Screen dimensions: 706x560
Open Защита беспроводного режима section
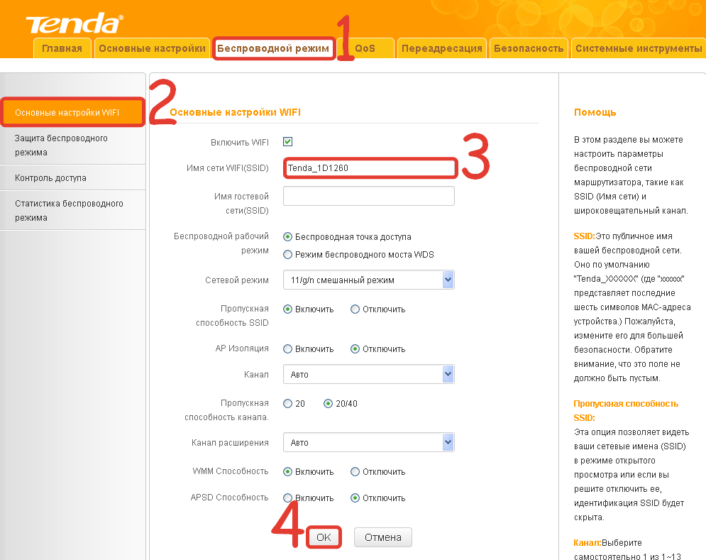coord(72,145)
